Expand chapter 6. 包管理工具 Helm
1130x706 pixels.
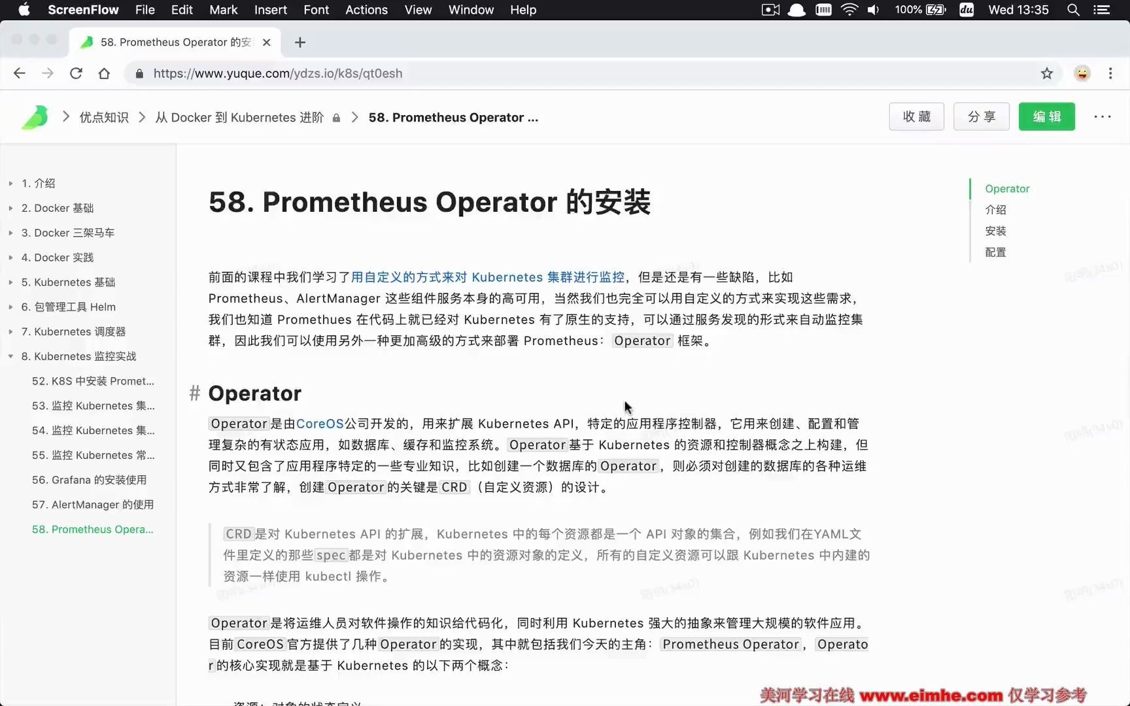point(10,307)
